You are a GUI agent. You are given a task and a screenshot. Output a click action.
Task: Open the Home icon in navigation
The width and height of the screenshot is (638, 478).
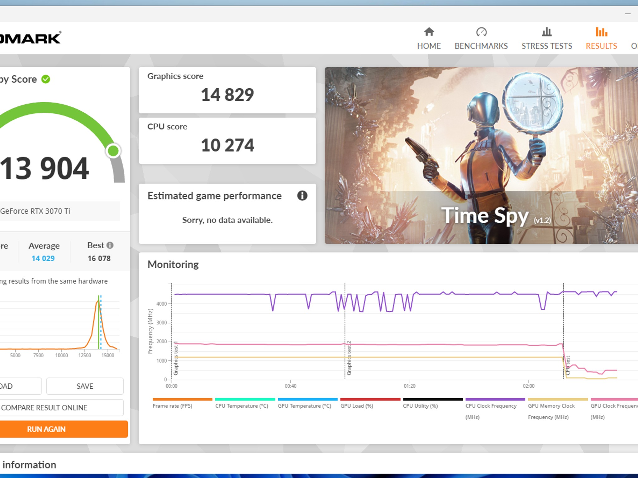[x=429, y=32]
